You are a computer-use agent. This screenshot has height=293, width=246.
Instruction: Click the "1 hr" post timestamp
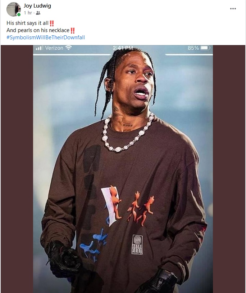coord(28,13)
